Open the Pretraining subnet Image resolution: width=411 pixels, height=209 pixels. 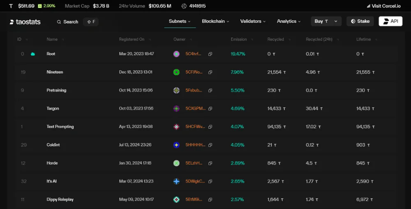point(56,90)
